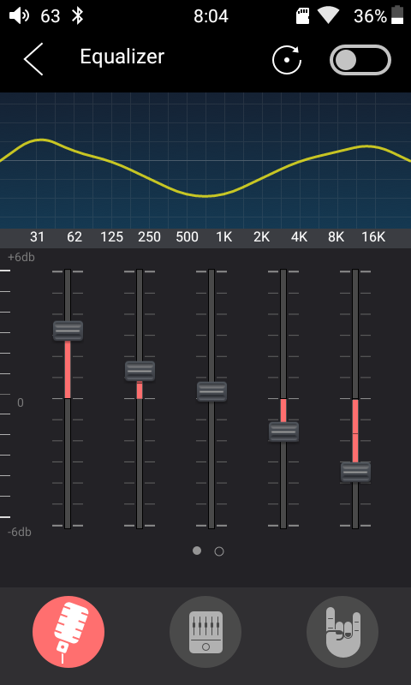The width and height of the screenshot is (411, 685).
Task: Switch to first slider page dot
Action: [x=197, y=551]
